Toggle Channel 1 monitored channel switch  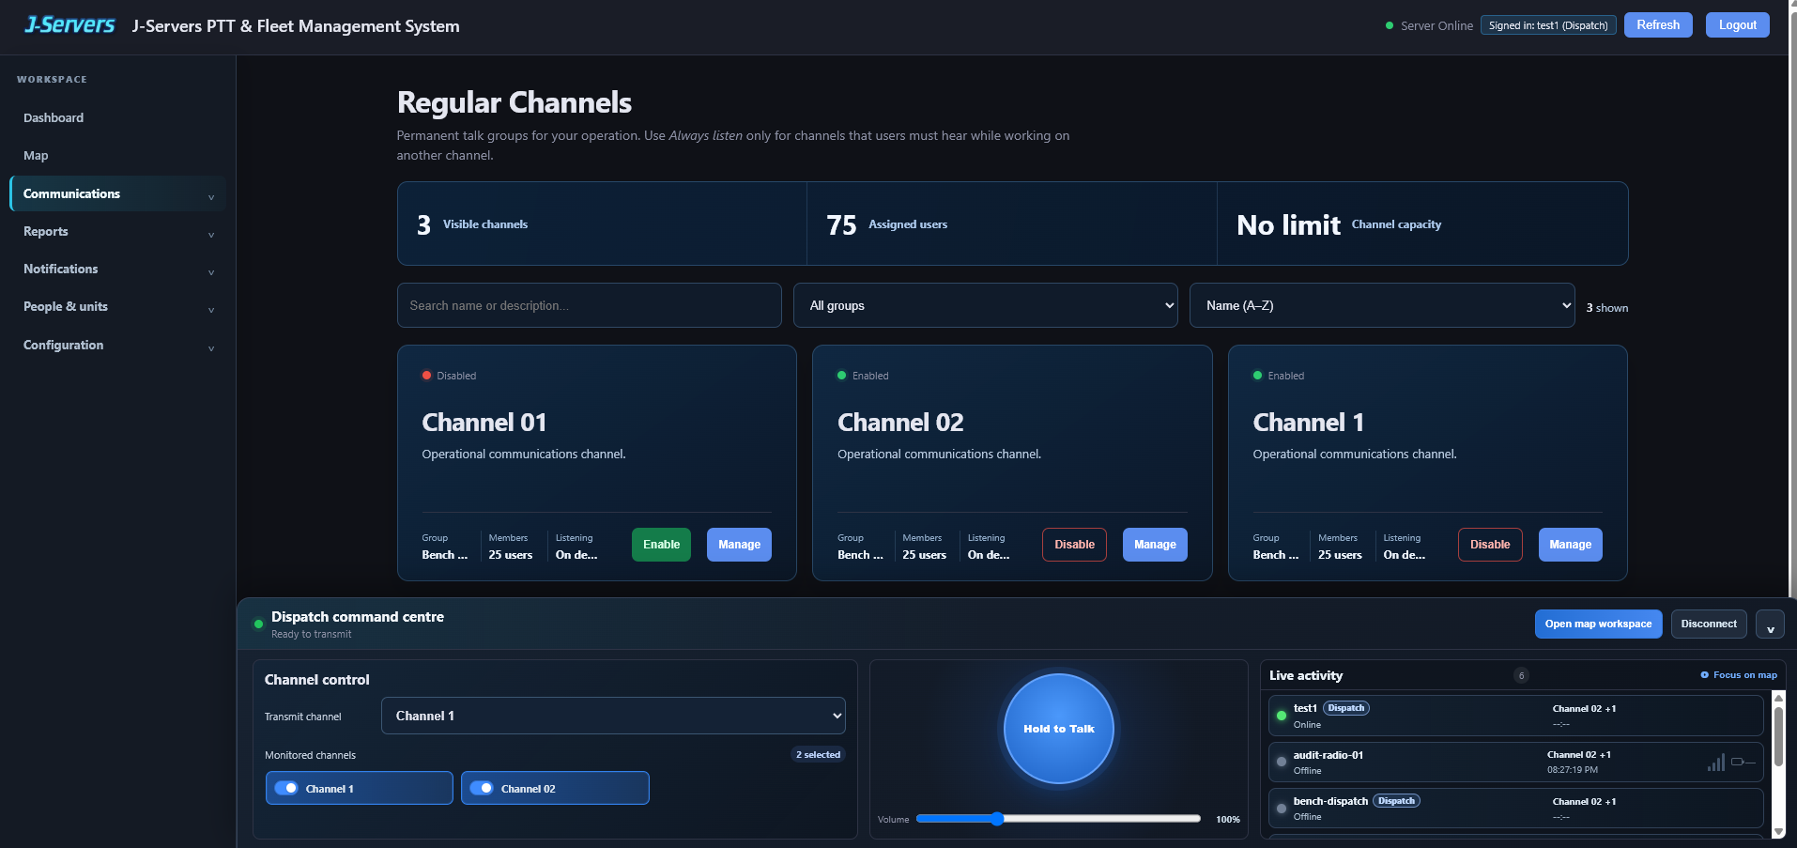(286, 788)
